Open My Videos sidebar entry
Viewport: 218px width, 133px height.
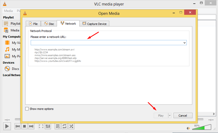12,43
